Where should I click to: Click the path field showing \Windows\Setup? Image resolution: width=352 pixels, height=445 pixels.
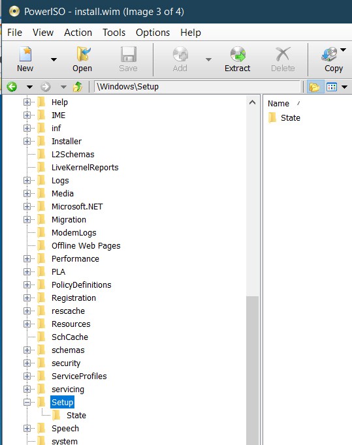point(197,87)
